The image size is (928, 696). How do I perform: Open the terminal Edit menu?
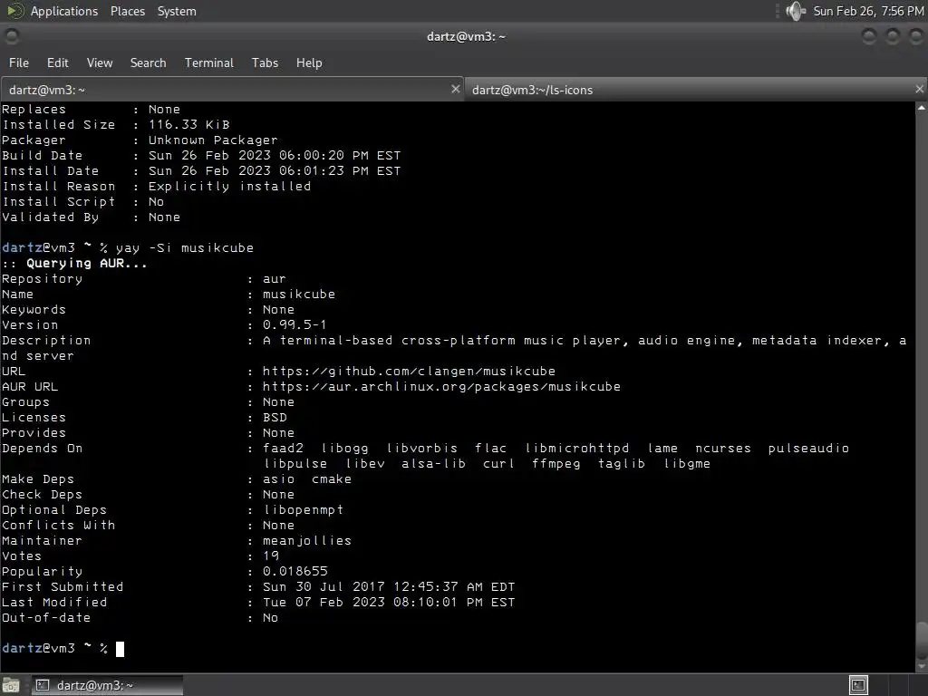click(57, 63)
